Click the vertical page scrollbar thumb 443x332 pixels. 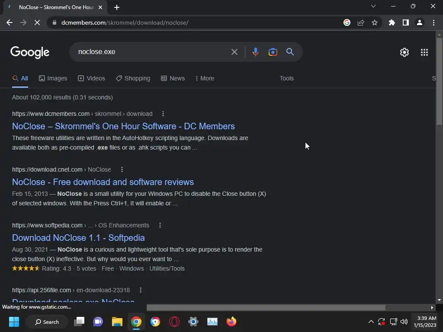point(439,81)
